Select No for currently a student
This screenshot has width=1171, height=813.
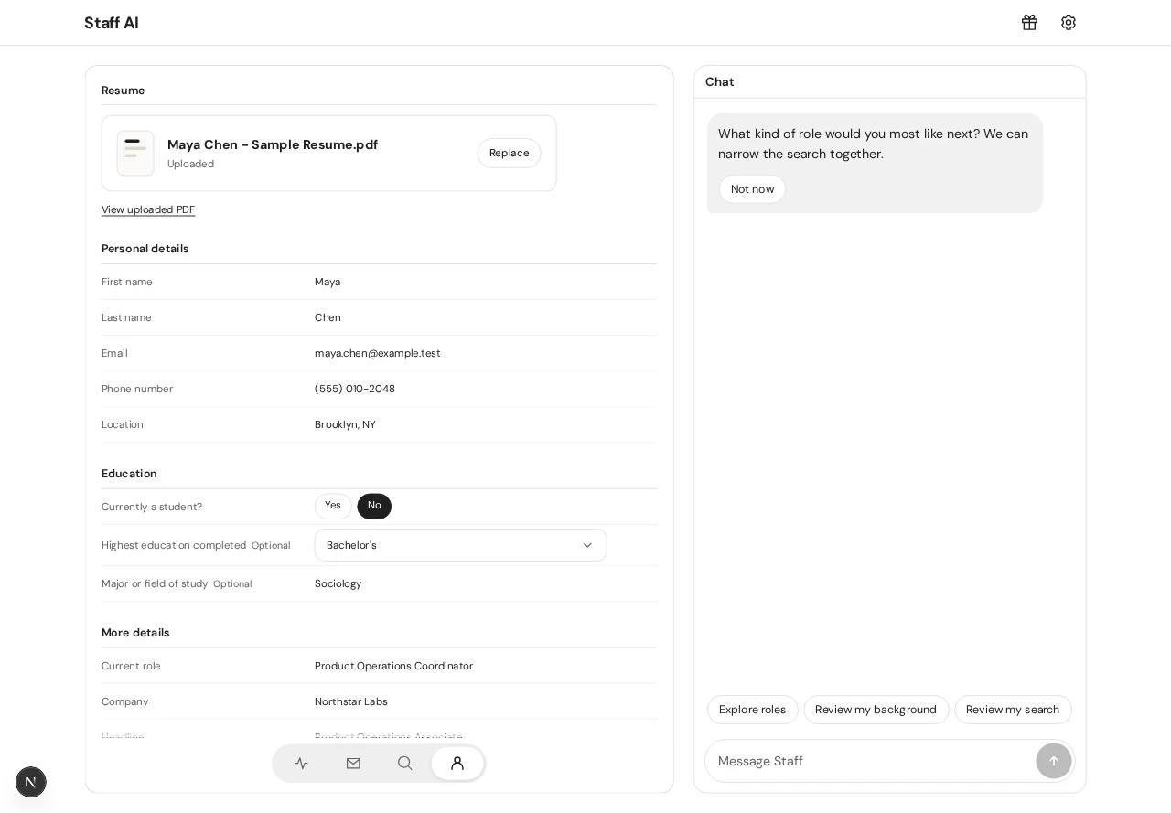pos(374,507)
